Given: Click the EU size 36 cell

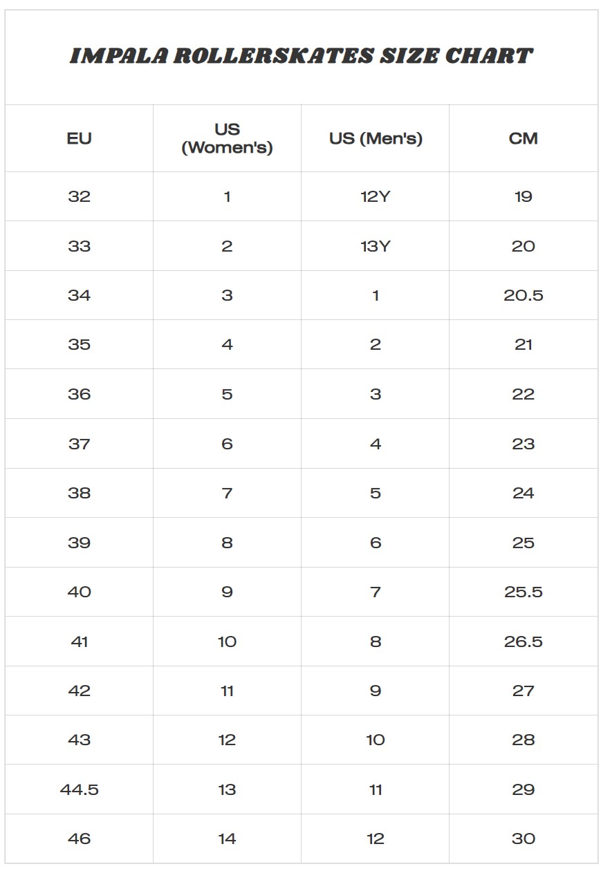Looking at the screenshot, I should [80, 394].
